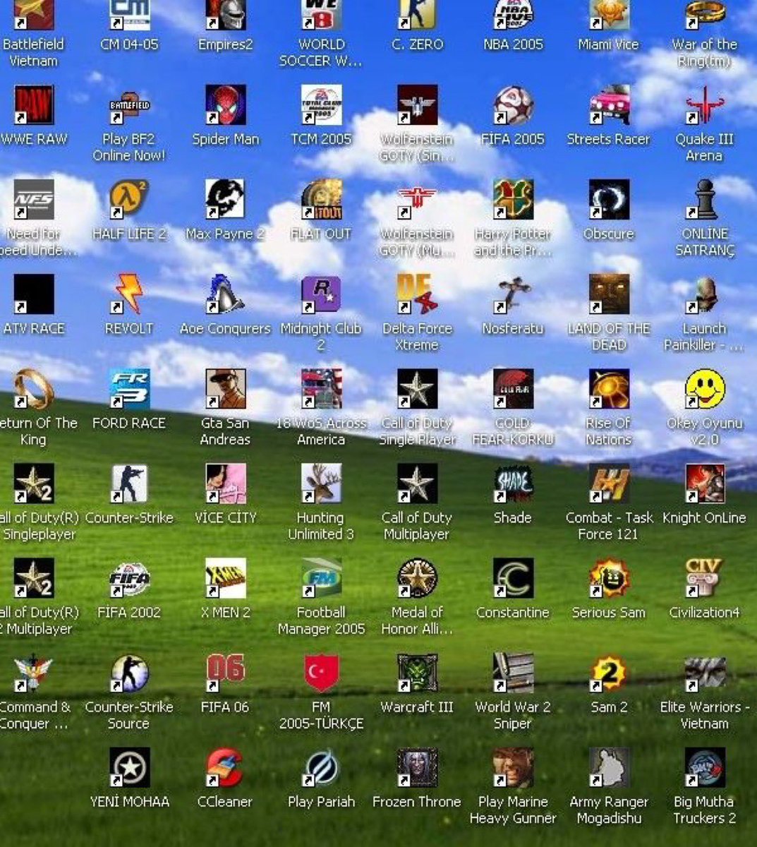Click the Okey Oyunu v2.0 smiley icon
This screenshot has width=757, height=847.
tap(705, 389)
